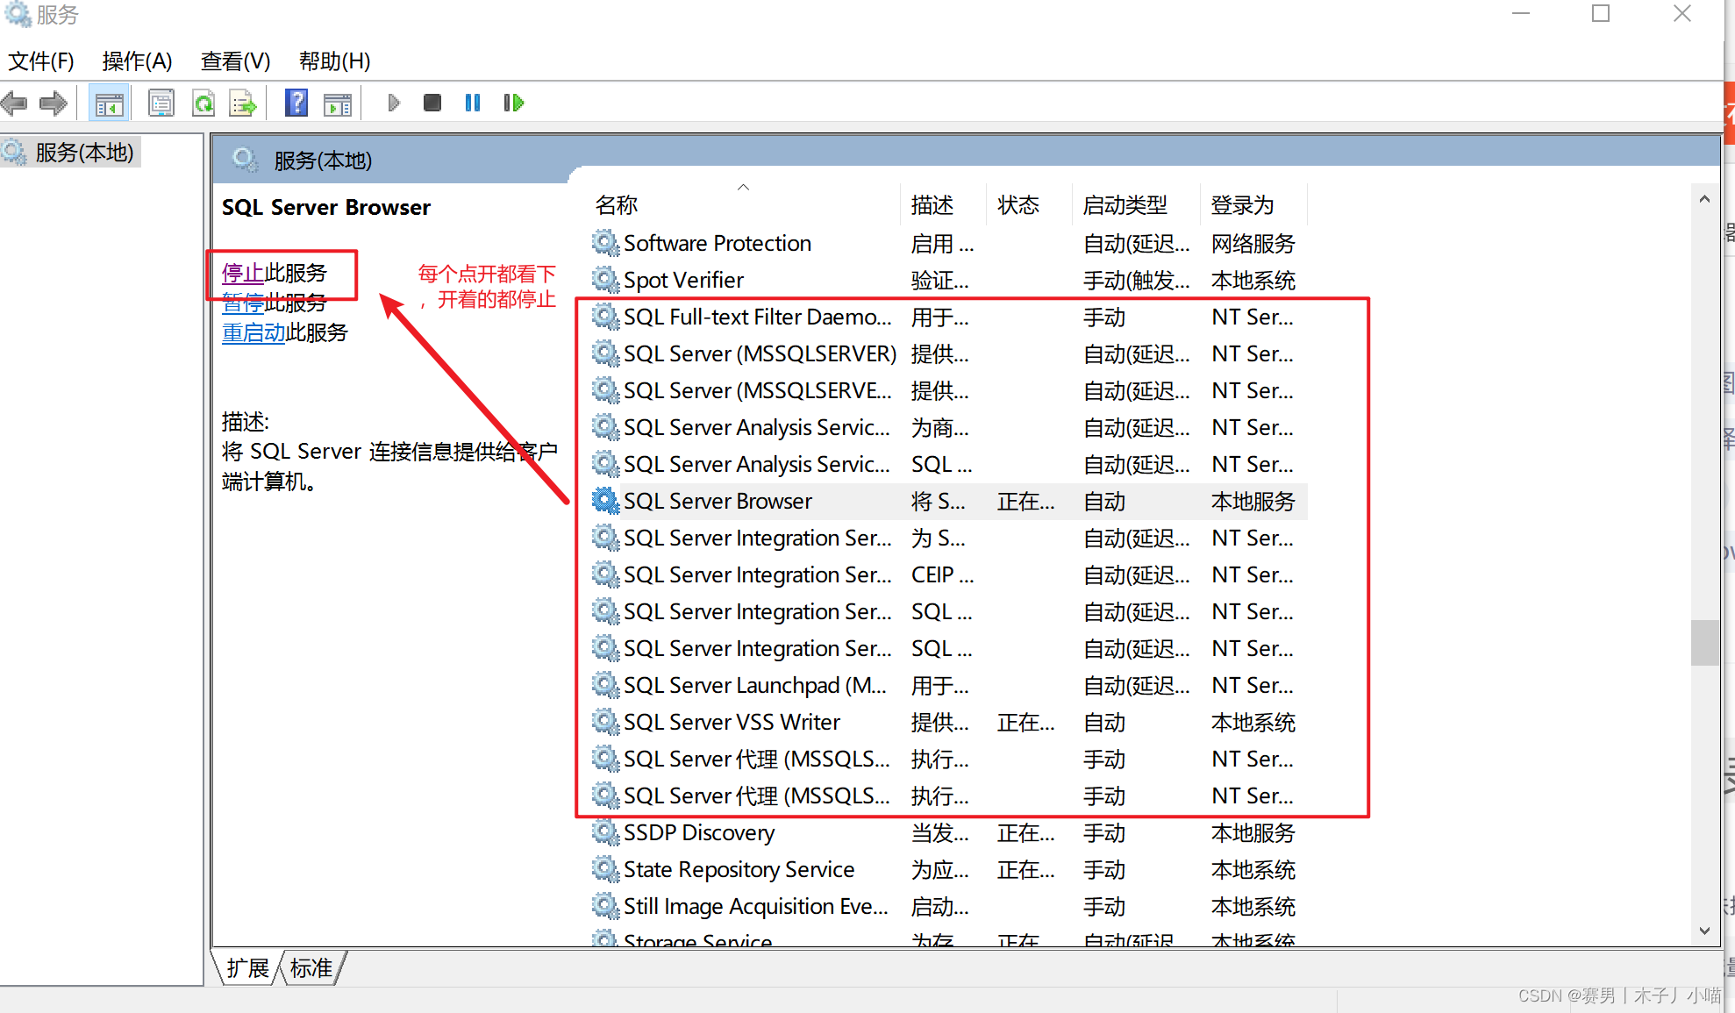Click the Start Service toolbar icon

coord(393,103)
